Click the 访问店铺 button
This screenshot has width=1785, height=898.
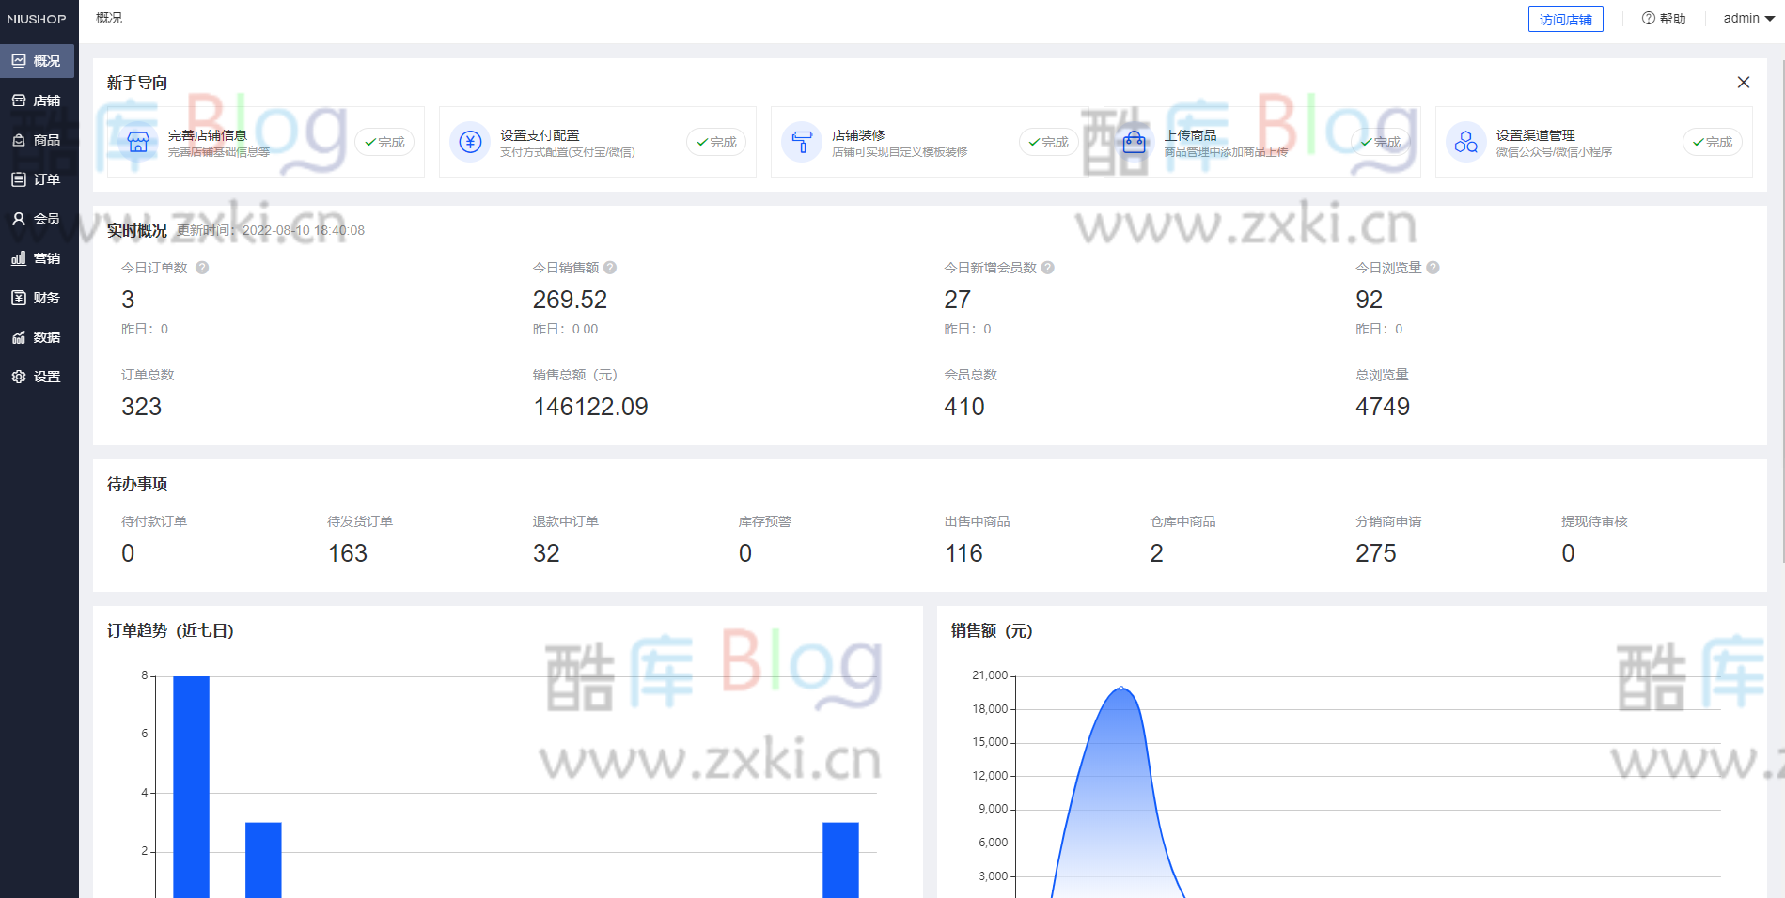[x=1565, y=18]
